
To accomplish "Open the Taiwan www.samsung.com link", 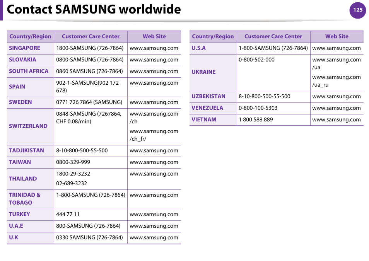I will pyautogui.click(x=154, y=162).
